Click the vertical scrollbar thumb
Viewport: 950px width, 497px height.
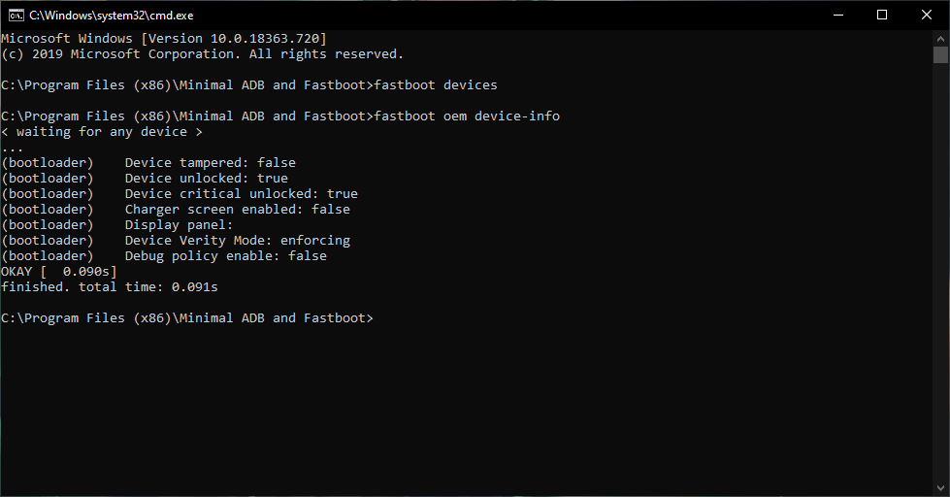click(941, 54)
